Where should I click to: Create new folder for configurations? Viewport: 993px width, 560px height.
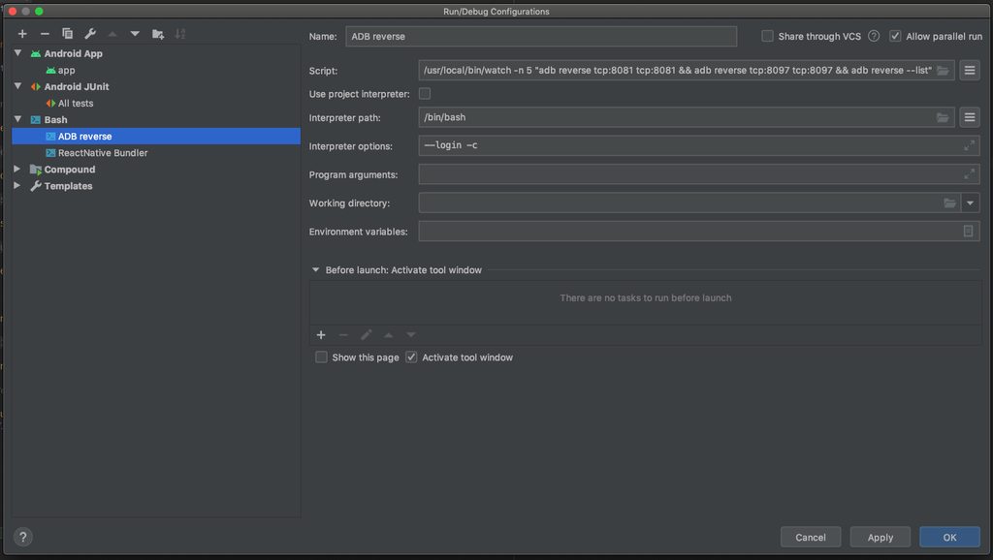click(158, 34)
